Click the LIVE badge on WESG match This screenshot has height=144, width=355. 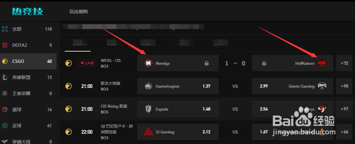[87, 63]
